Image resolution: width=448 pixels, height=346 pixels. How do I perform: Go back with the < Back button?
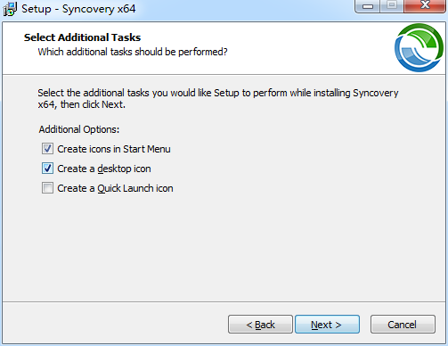pos(260,325)
